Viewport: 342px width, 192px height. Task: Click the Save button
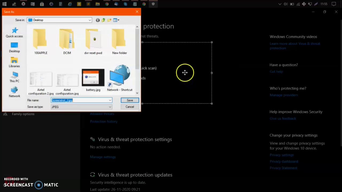pos(130,100)
